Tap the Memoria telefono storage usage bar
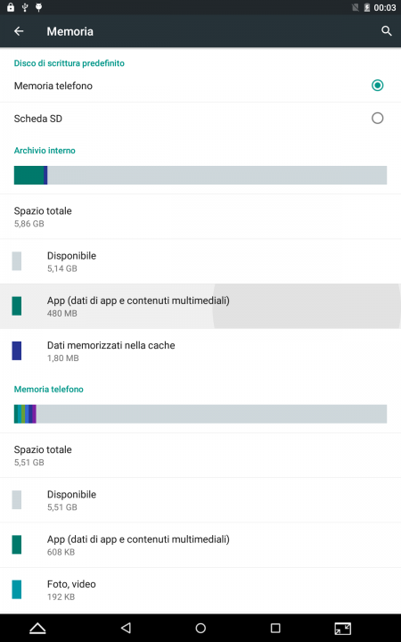The height and width of the screenshot is (642, 401). (x=200, y=414)
